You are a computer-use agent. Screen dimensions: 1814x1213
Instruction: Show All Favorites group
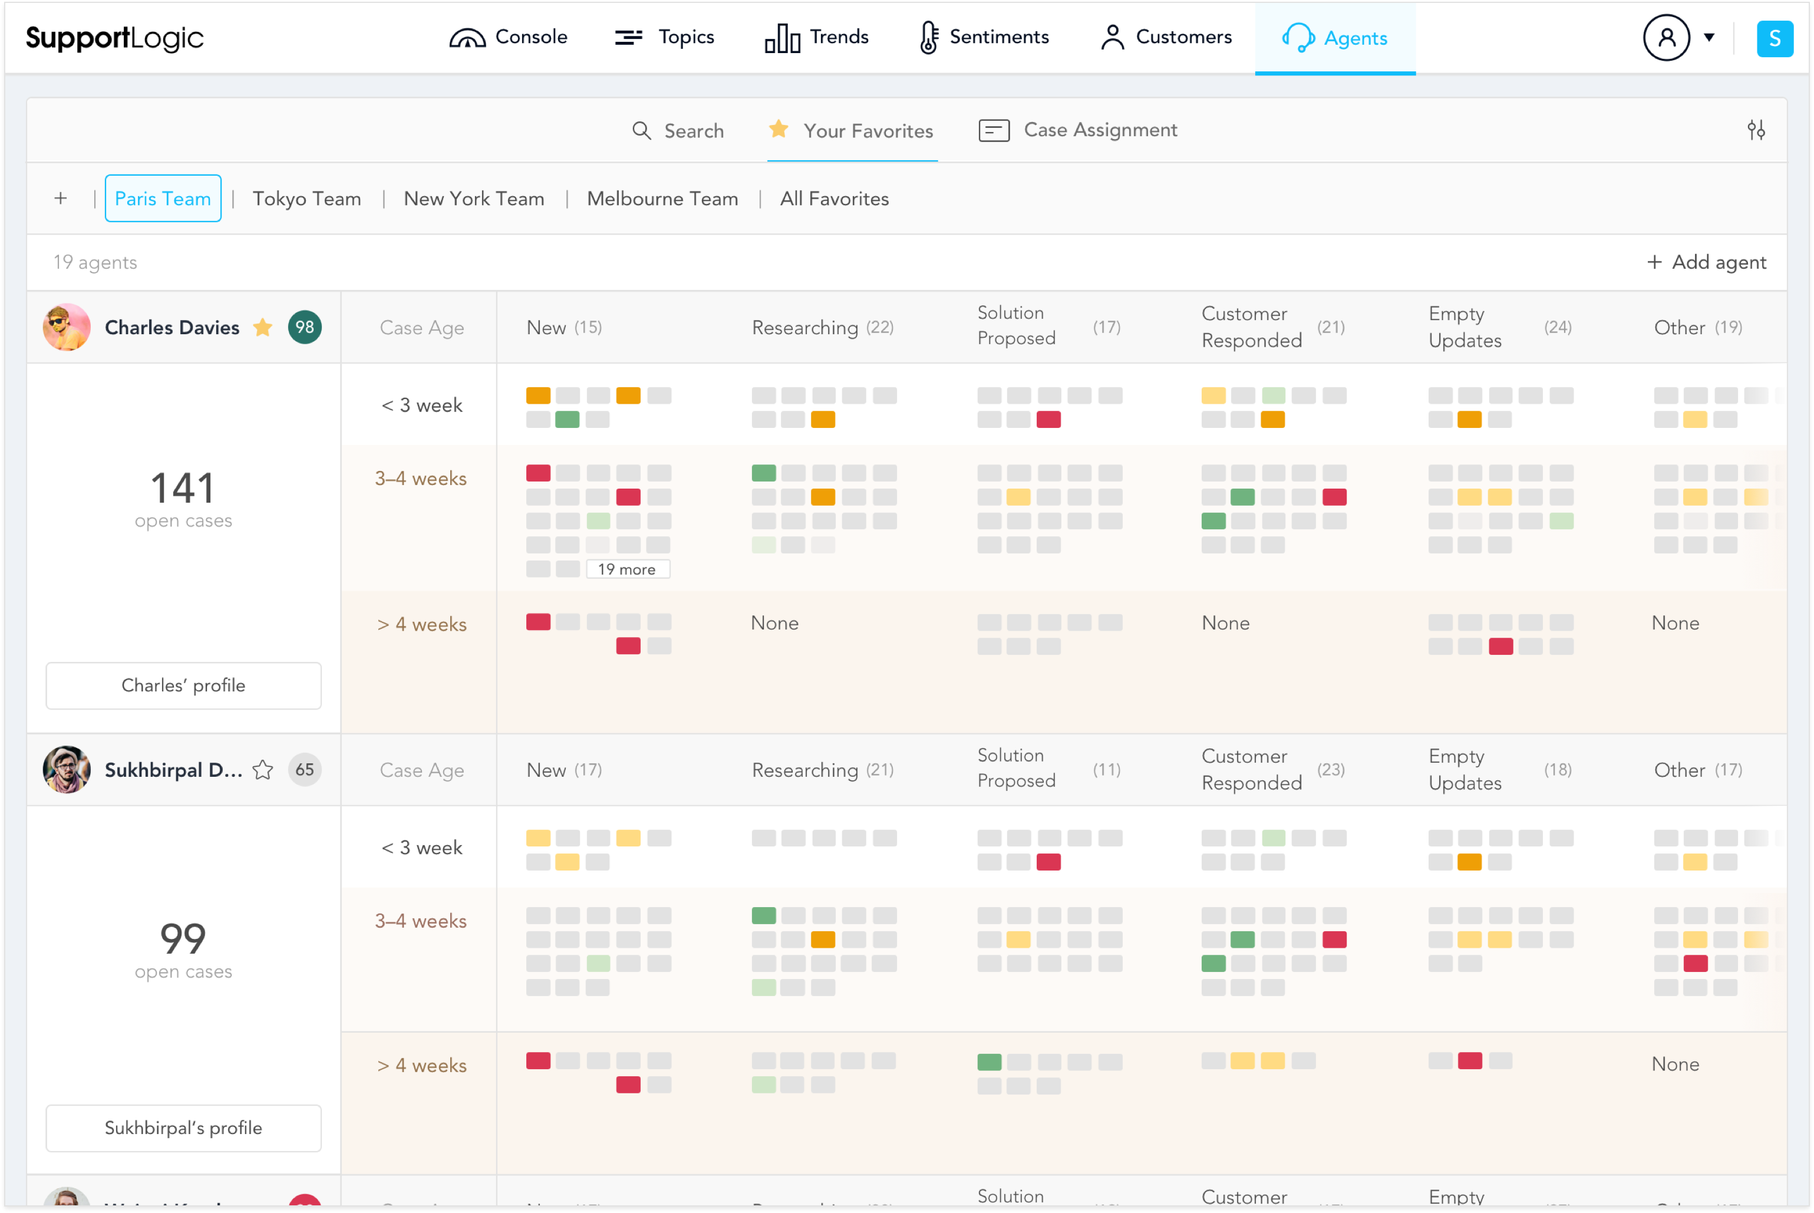pyautogui.click(x=835, y=199)
